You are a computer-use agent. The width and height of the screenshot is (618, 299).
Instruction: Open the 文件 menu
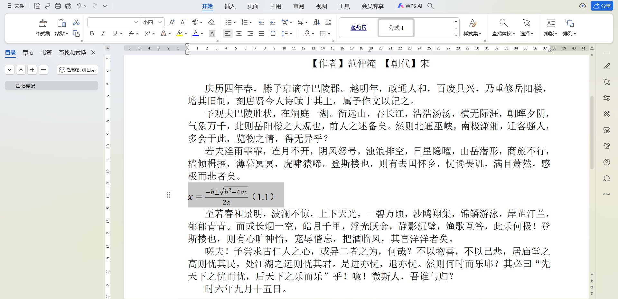pos(16,6)
